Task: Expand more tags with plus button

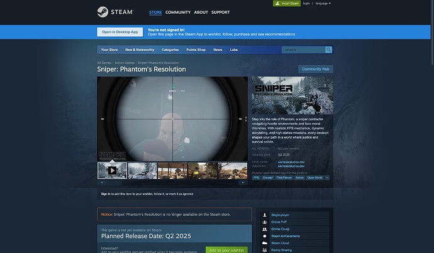Action: click(x=327, y=178)
